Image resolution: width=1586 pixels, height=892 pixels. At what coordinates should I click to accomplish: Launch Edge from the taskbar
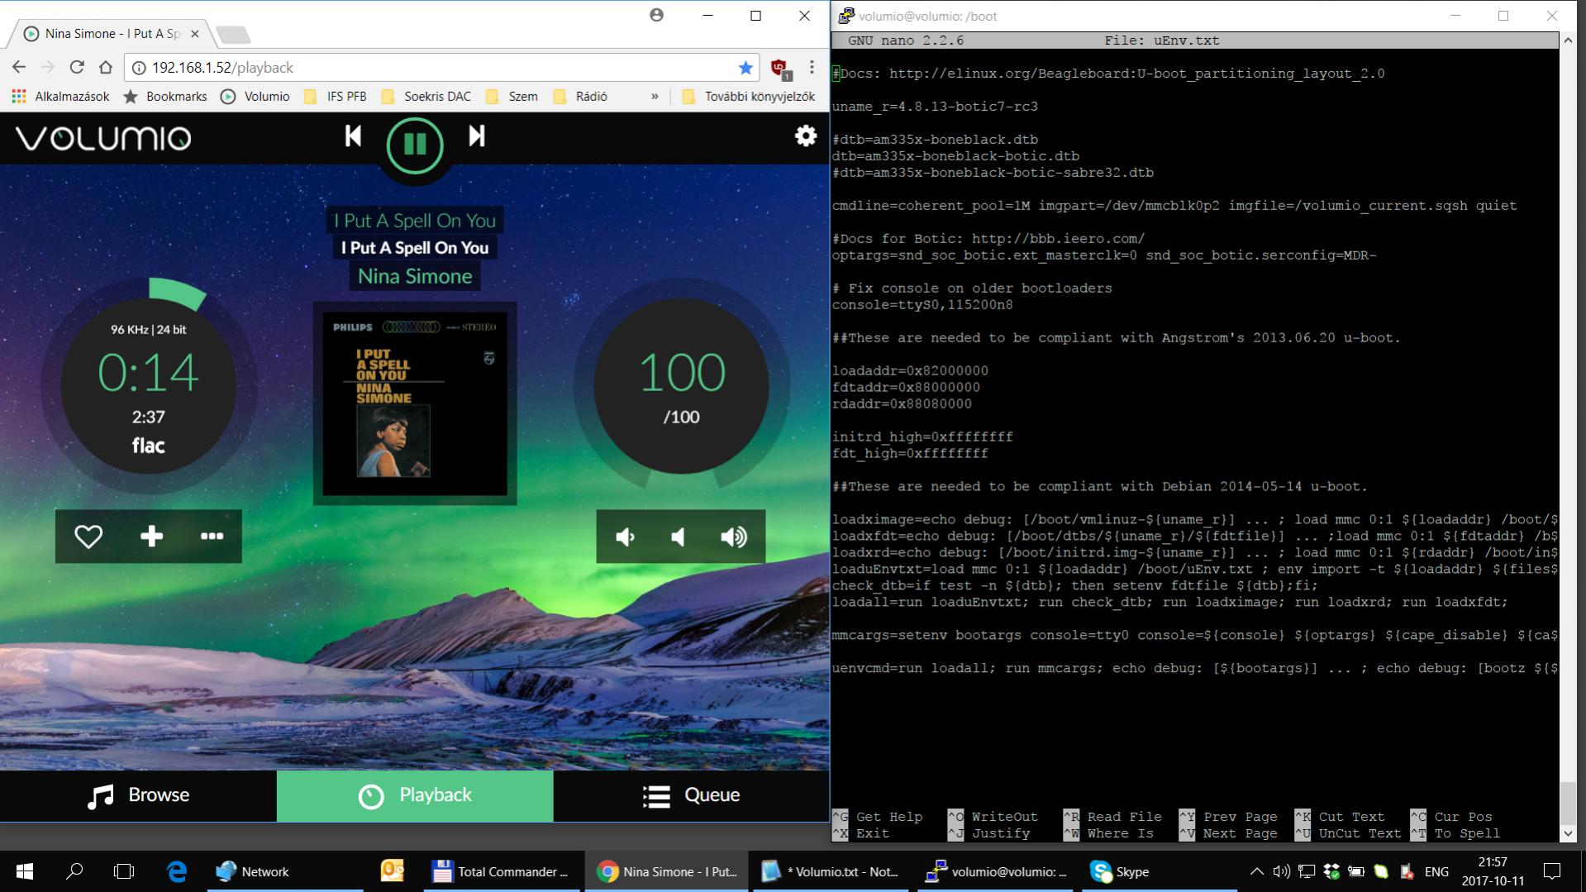tap(177, 871)
